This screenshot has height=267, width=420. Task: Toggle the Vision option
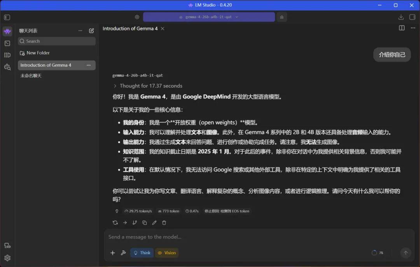pos(166,253)
